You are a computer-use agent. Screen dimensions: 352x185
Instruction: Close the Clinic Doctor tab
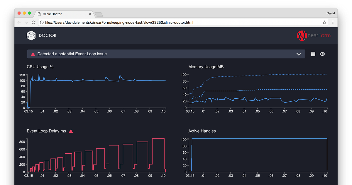click(90, 14)
